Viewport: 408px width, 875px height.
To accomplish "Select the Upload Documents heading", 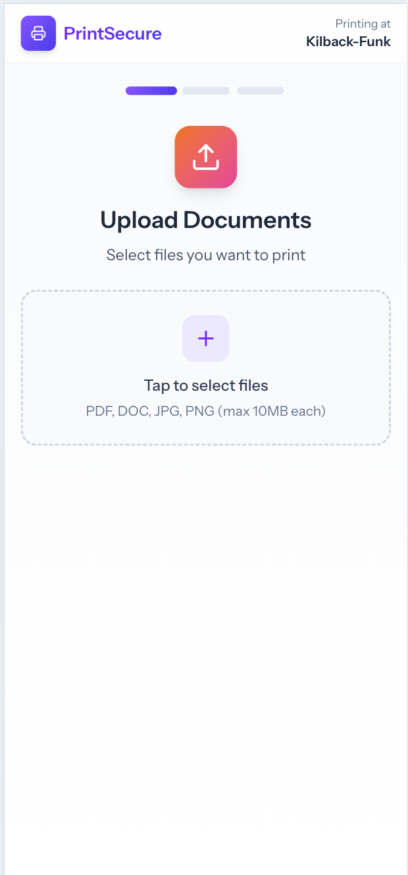I will 205,219.
